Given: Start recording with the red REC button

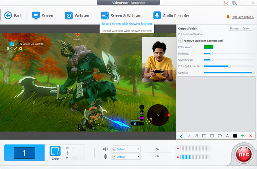Looking at the screenshot, I should coord(243,154).
